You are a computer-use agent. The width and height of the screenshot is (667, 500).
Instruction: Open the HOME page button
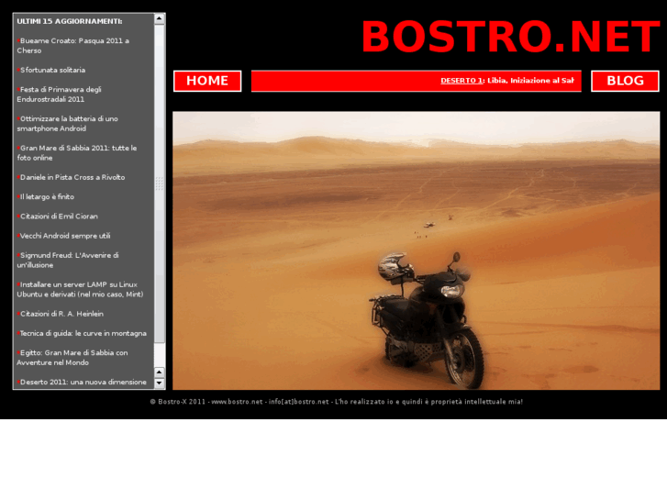click(207, 81)
